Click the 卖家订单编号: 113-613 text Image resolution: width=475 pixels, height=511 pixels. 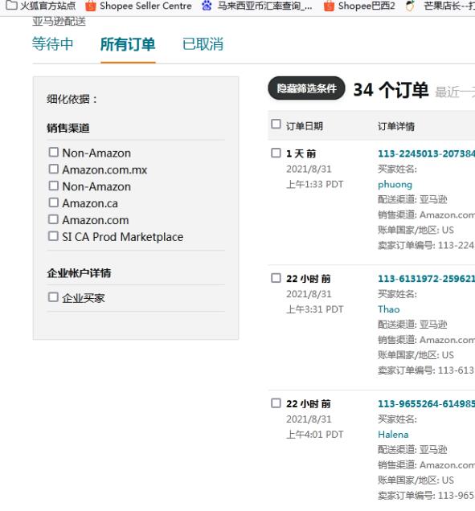426,370
